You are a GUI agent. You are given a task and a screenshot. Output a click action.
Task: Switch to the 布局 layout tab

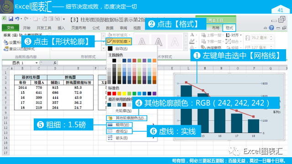216,28
